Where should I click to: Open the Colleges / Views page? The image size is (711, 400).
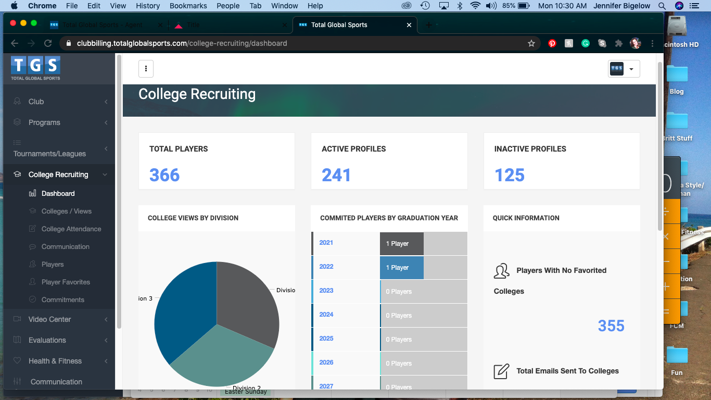[66, 211]
